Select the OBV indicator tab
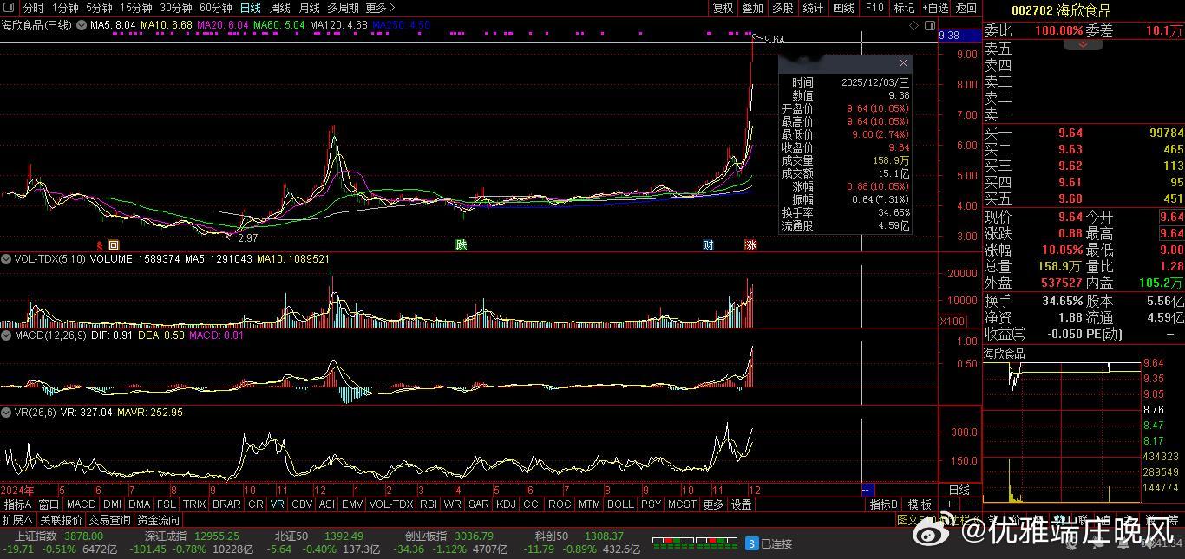 click(x=302, y=504)
